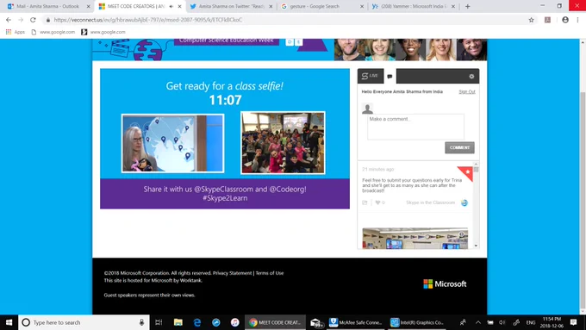The height and width of the screenshot is (330, 586).
Task: Show hidden system tray icons
Action: (x=478, y=322)
